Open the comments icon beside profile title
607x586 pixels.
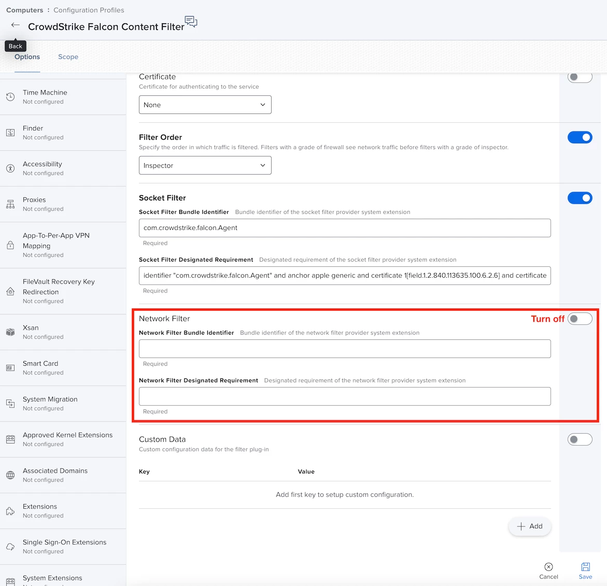coord(191,22)
